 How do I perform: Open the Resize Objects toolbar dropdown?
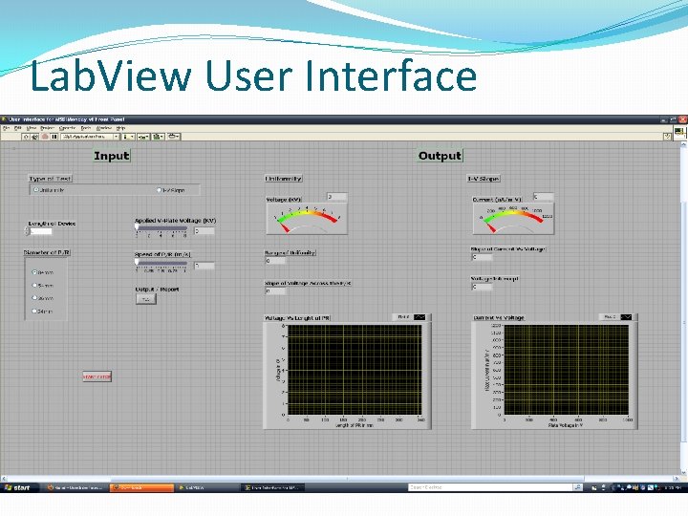pyautogui.click(x=159, y=137)
